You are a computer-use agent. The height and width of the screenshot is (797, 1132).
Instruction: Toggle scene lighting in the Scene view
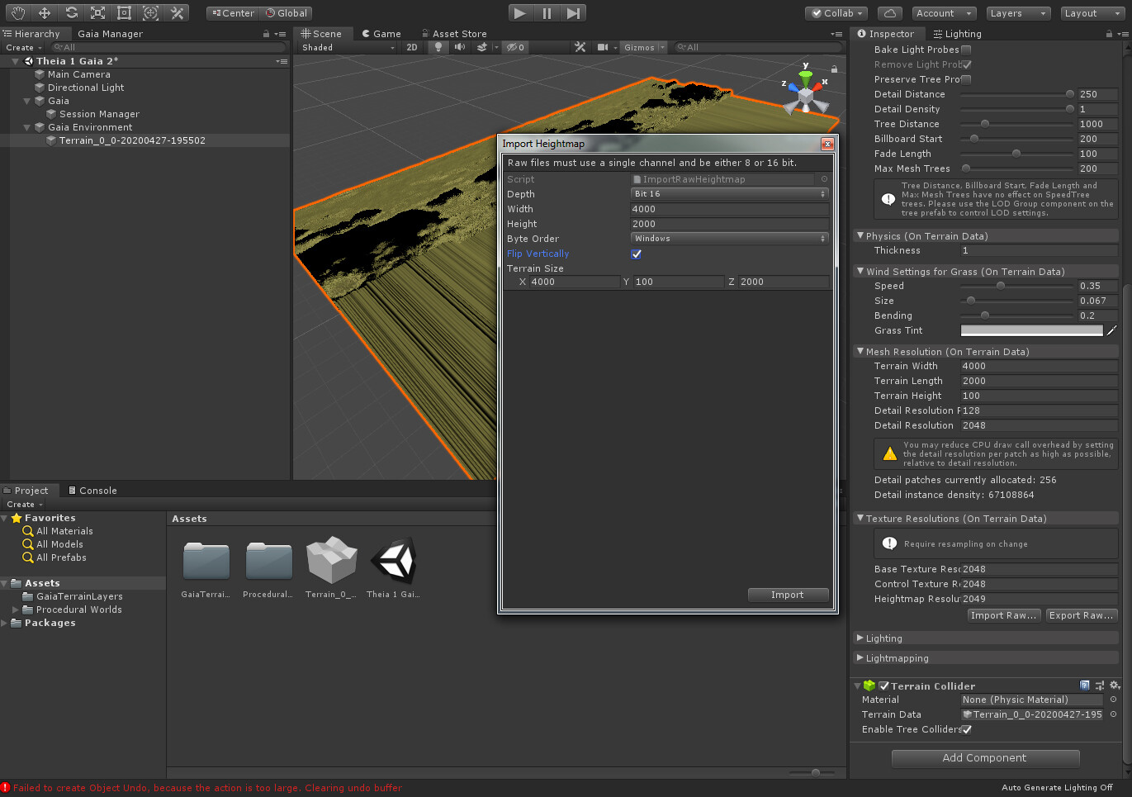click(438, 47)
